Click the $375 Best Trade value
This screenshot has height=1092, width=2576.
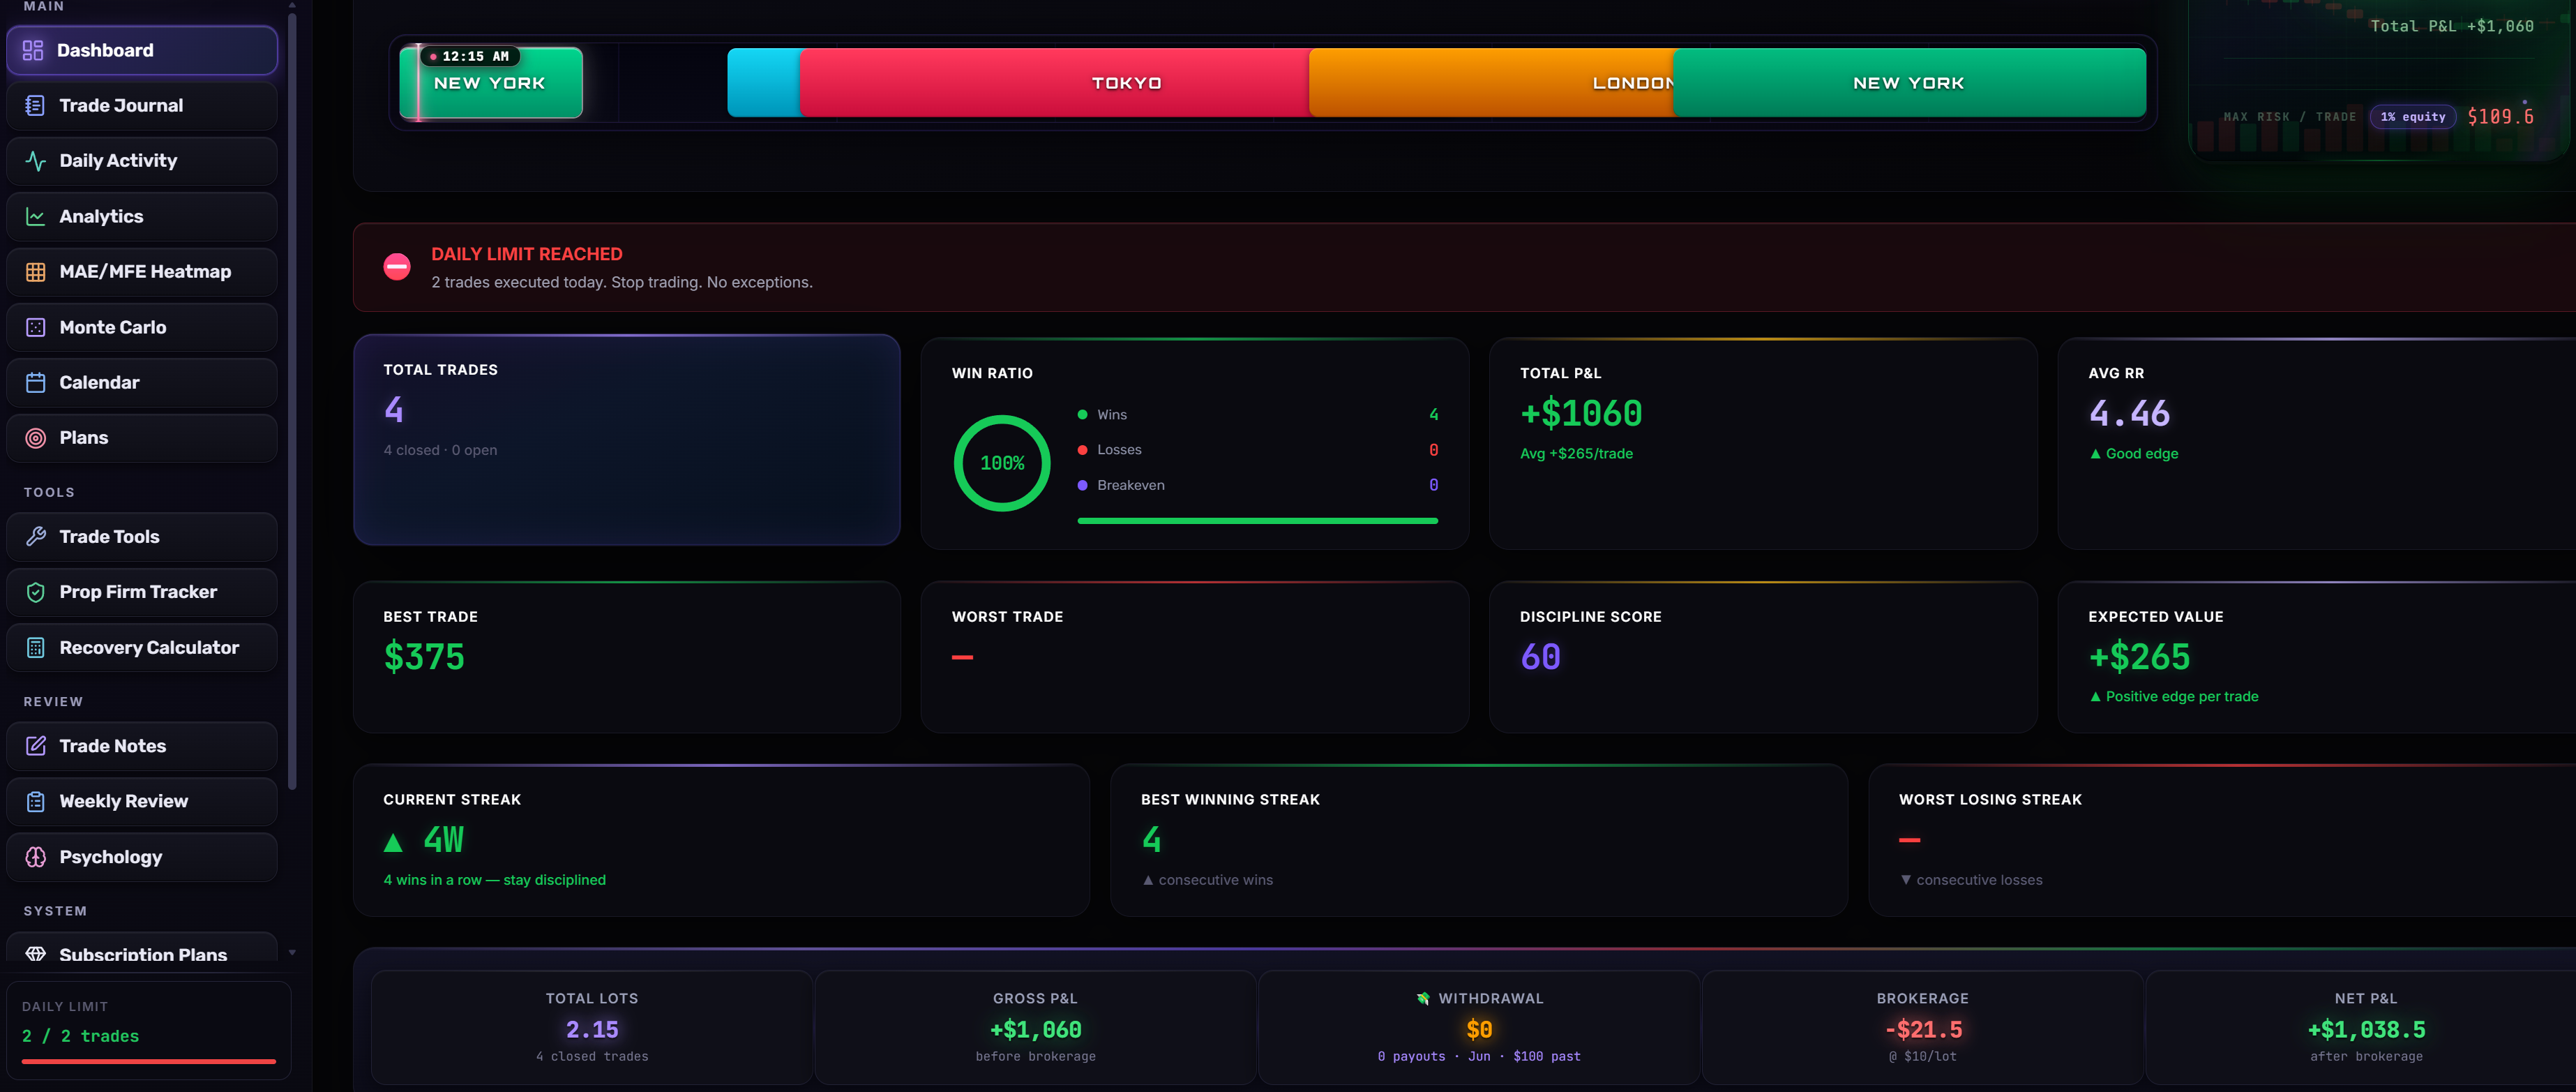(x=424, y=657)
